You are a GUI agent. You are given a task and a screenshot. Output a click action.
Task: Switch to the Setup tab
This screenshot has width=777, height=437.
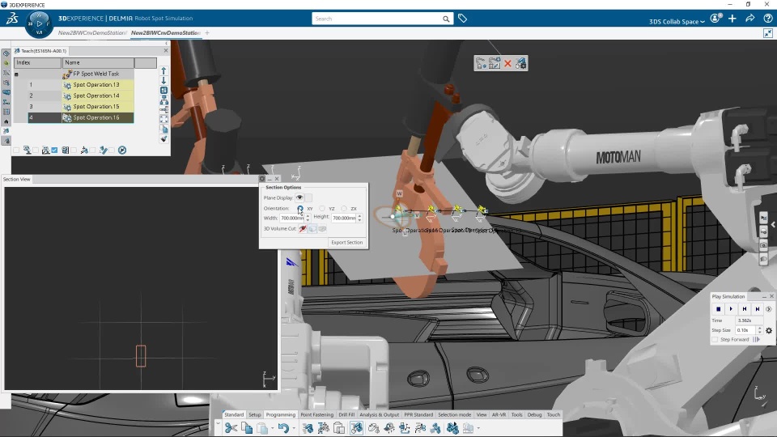(x=255, y=414)
